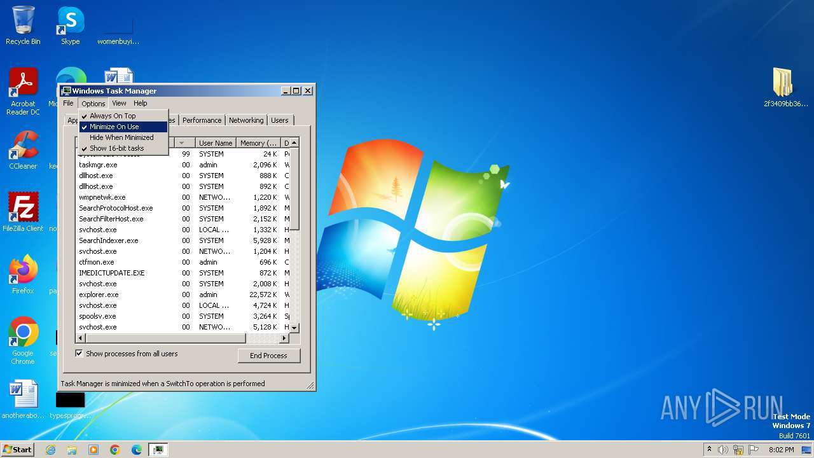Toggle the Always On Top option
Viewport: 814px width, 458px height.
coord(123,116)
